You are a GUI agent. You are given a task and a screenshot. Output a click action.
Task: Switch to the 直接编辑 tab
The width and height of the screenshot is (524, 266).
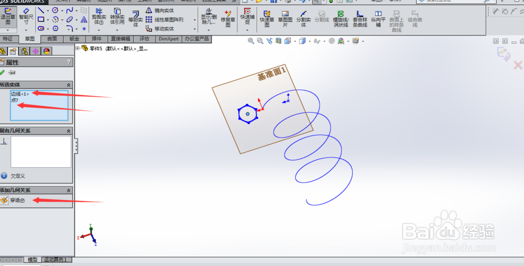tap(121, 39)
